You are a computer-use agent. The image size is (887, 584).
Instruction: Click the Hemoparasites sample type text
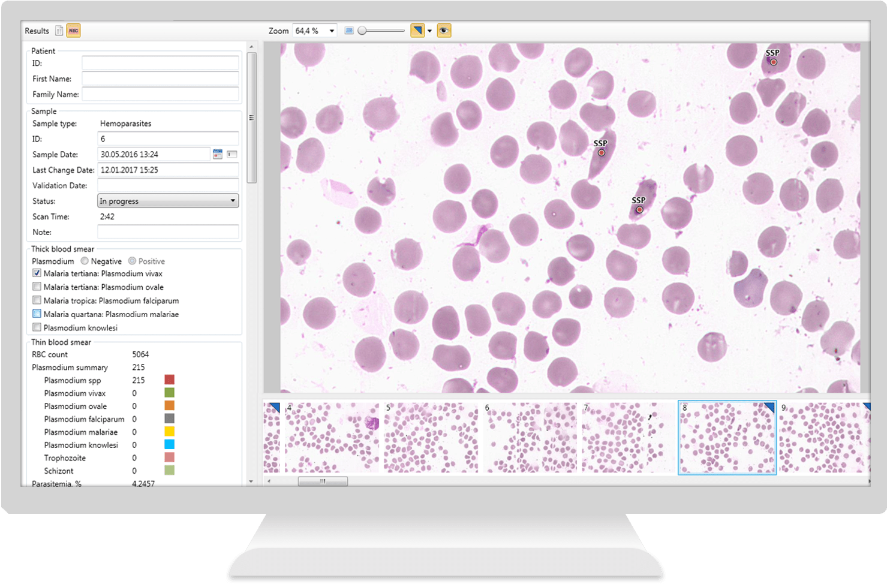126,124
